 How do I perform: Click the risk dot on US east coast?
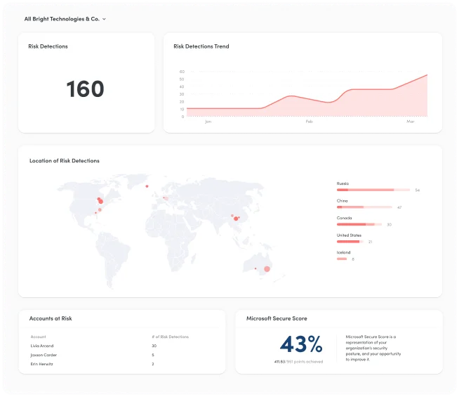pyautogui.click(x=100, y=210)
